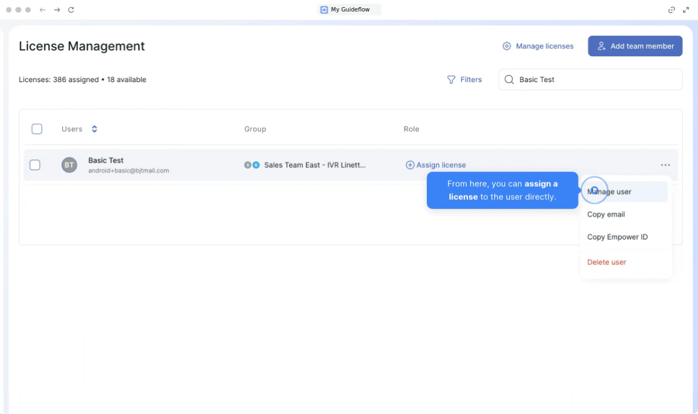Reload the page with refresh icon

[71, 10]
